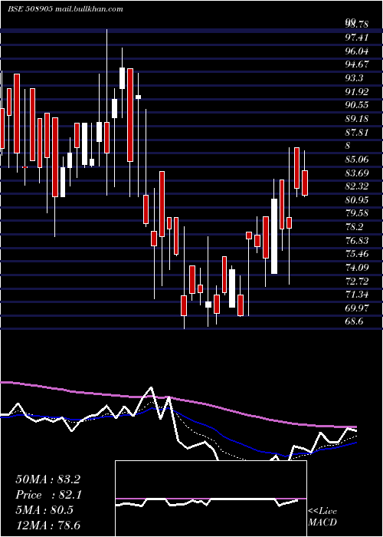Click the 71.34 price axis label
The width and height of the screenshot is (383, 537).
pos(358,294)
